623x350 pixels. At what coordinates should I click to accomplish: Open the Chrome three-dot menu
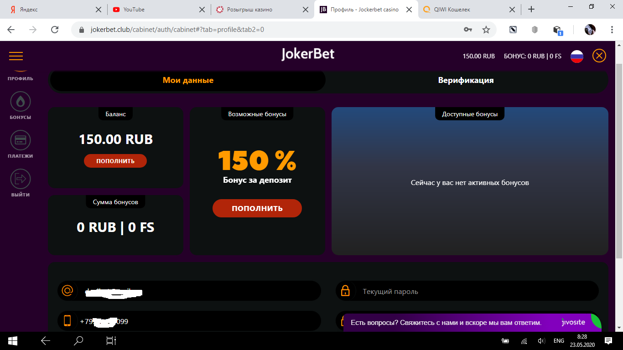[612, 30]
